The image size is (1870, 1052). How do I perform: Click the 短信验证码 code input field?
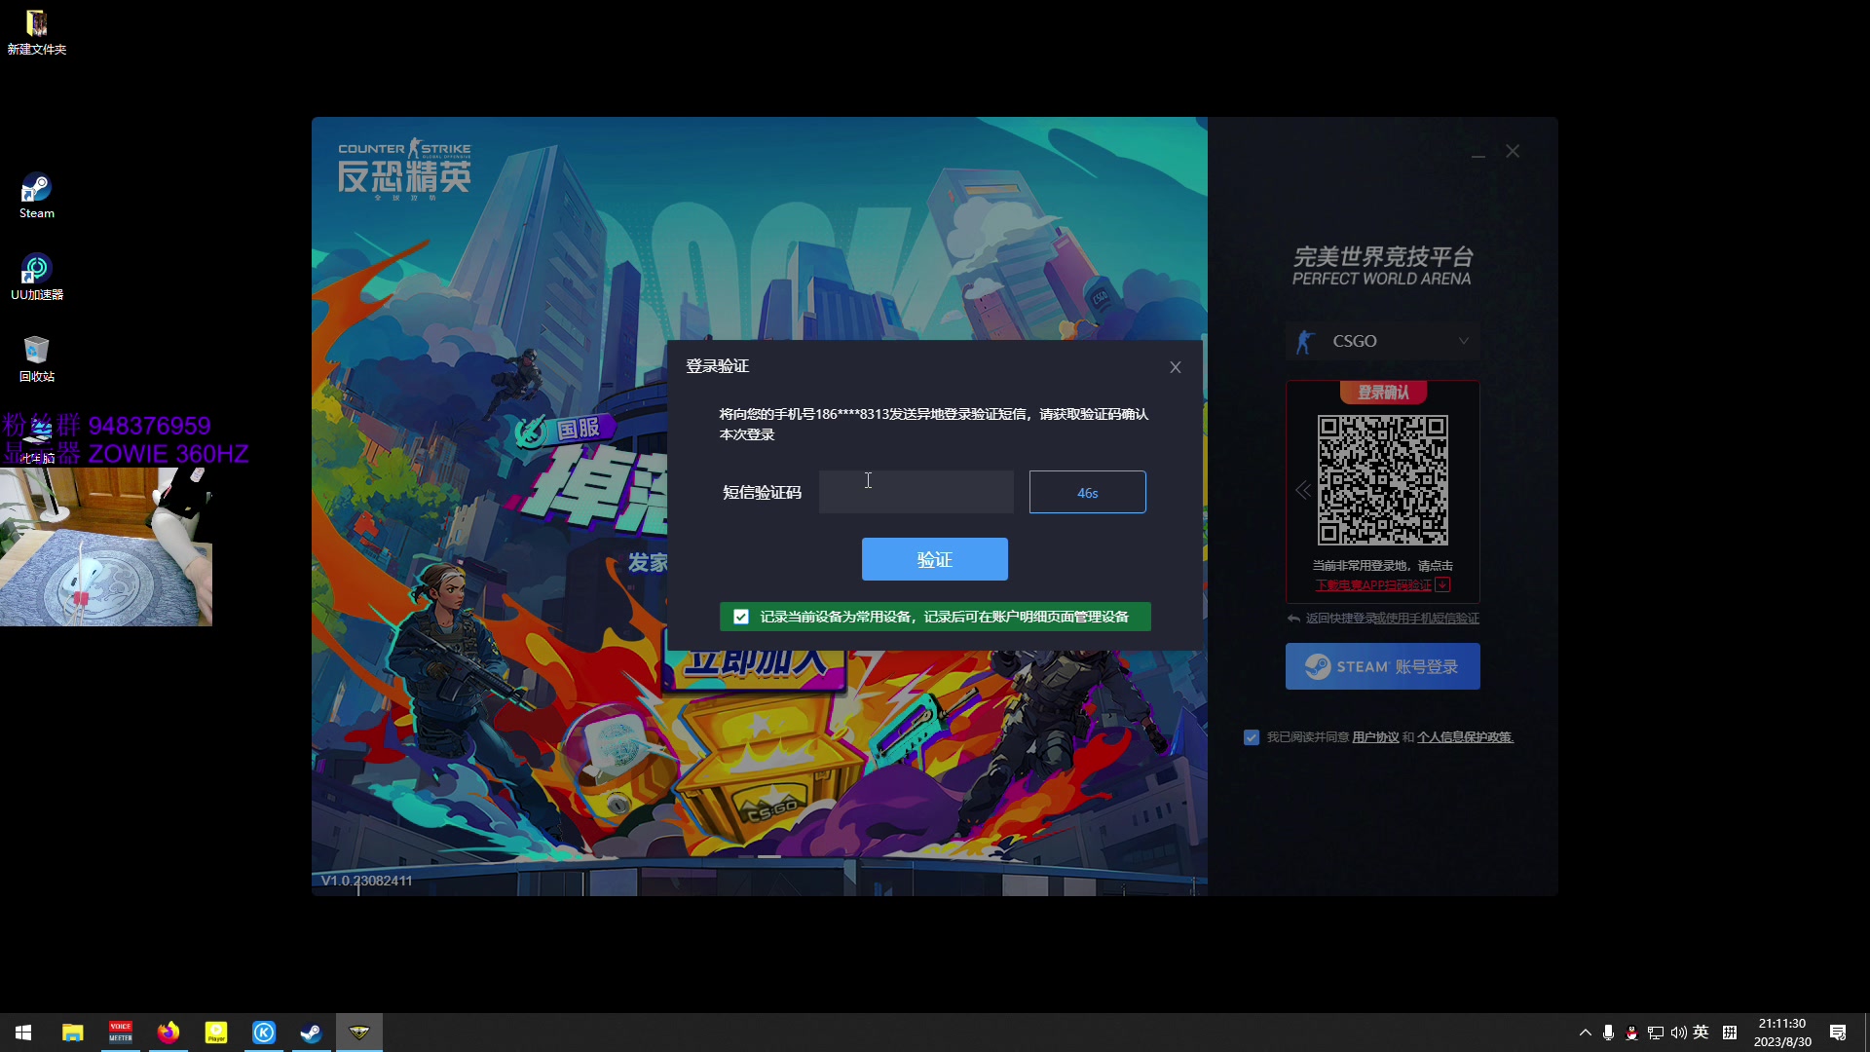[916, 492]
